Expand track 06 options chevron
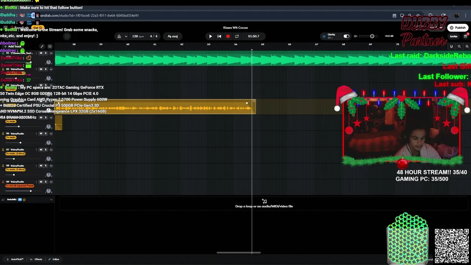 pyautogui.click(x=51, y=134)
